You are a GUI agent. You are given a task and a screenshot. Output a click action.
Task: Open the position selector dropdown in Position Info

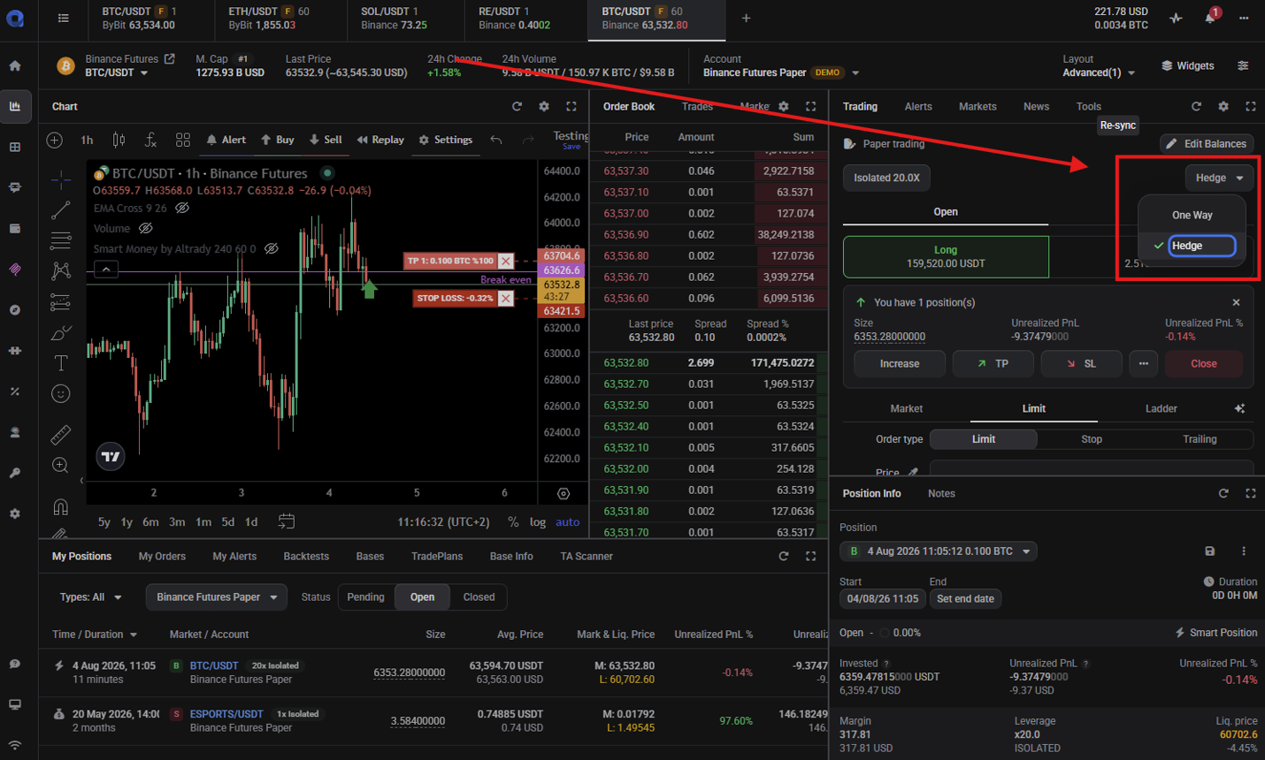pyautogui.click(x=939, y=551)
